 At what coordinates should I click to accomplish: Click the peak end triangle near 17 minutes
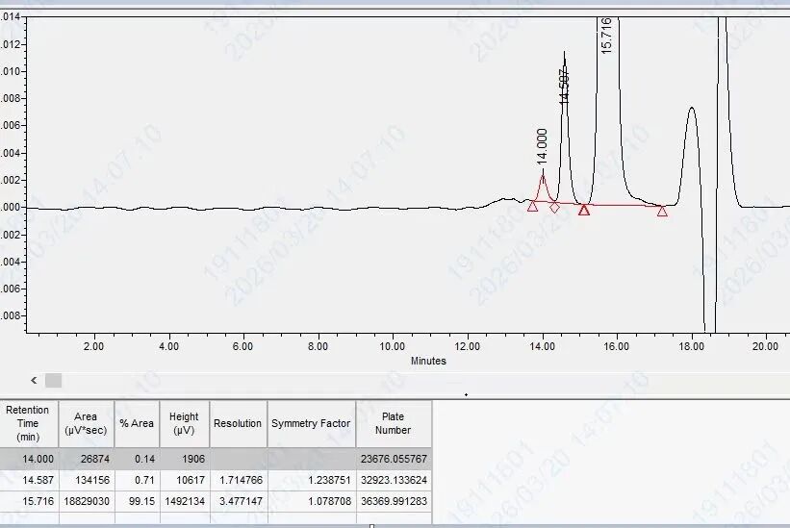pyautogui.click(x=662, y=211)
